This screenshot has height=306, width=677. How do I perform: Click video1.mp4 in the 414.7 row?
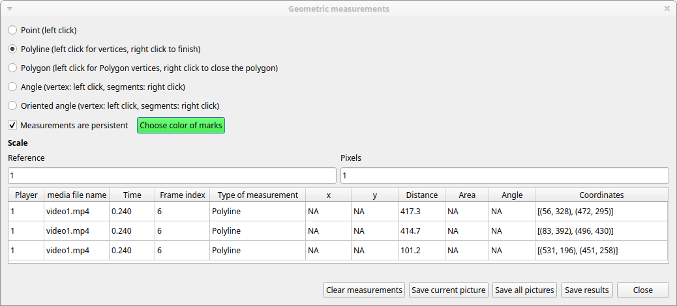[x=77, y=231]
